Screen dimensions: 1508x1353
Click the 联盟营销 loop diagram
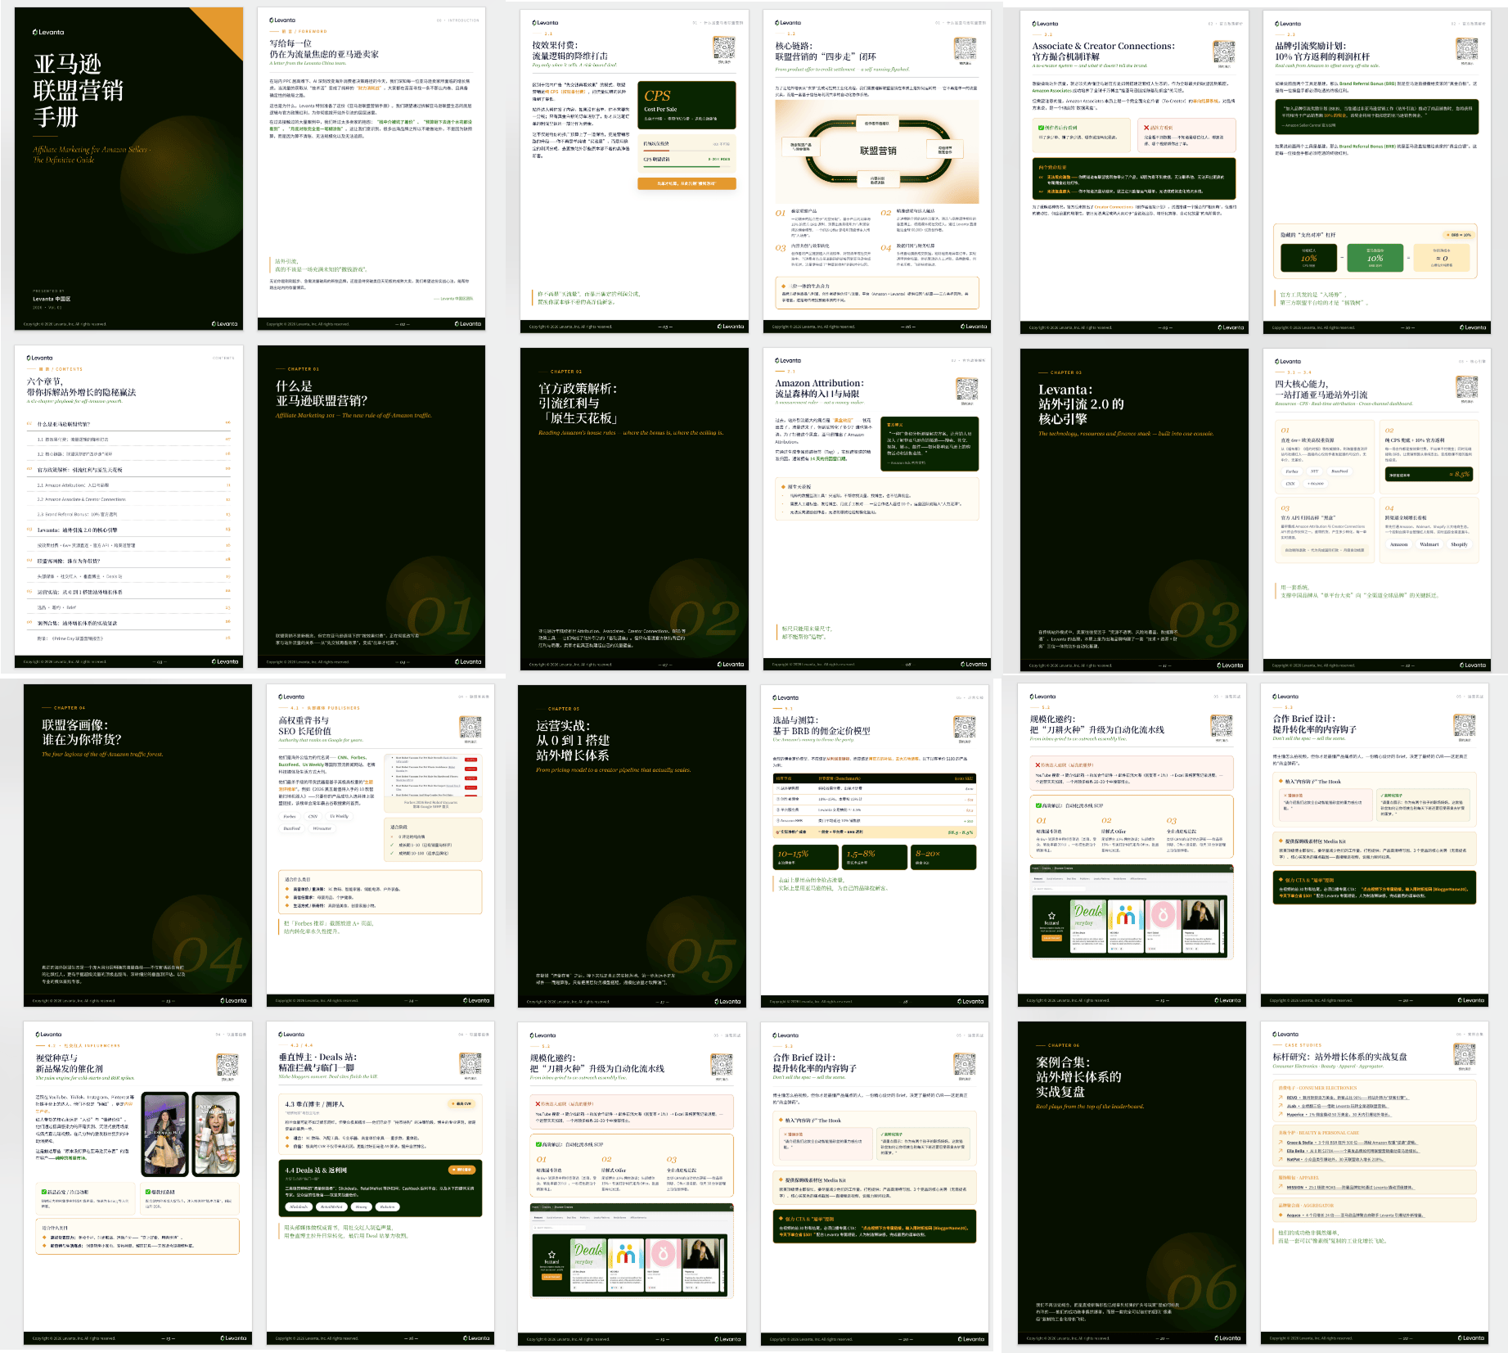pyautogui.click(x=877, y=151)
